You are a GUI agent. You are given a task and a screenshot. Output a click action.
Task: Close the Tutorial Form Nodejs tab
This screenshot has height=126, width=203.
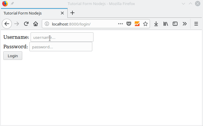tap(62, 13)
